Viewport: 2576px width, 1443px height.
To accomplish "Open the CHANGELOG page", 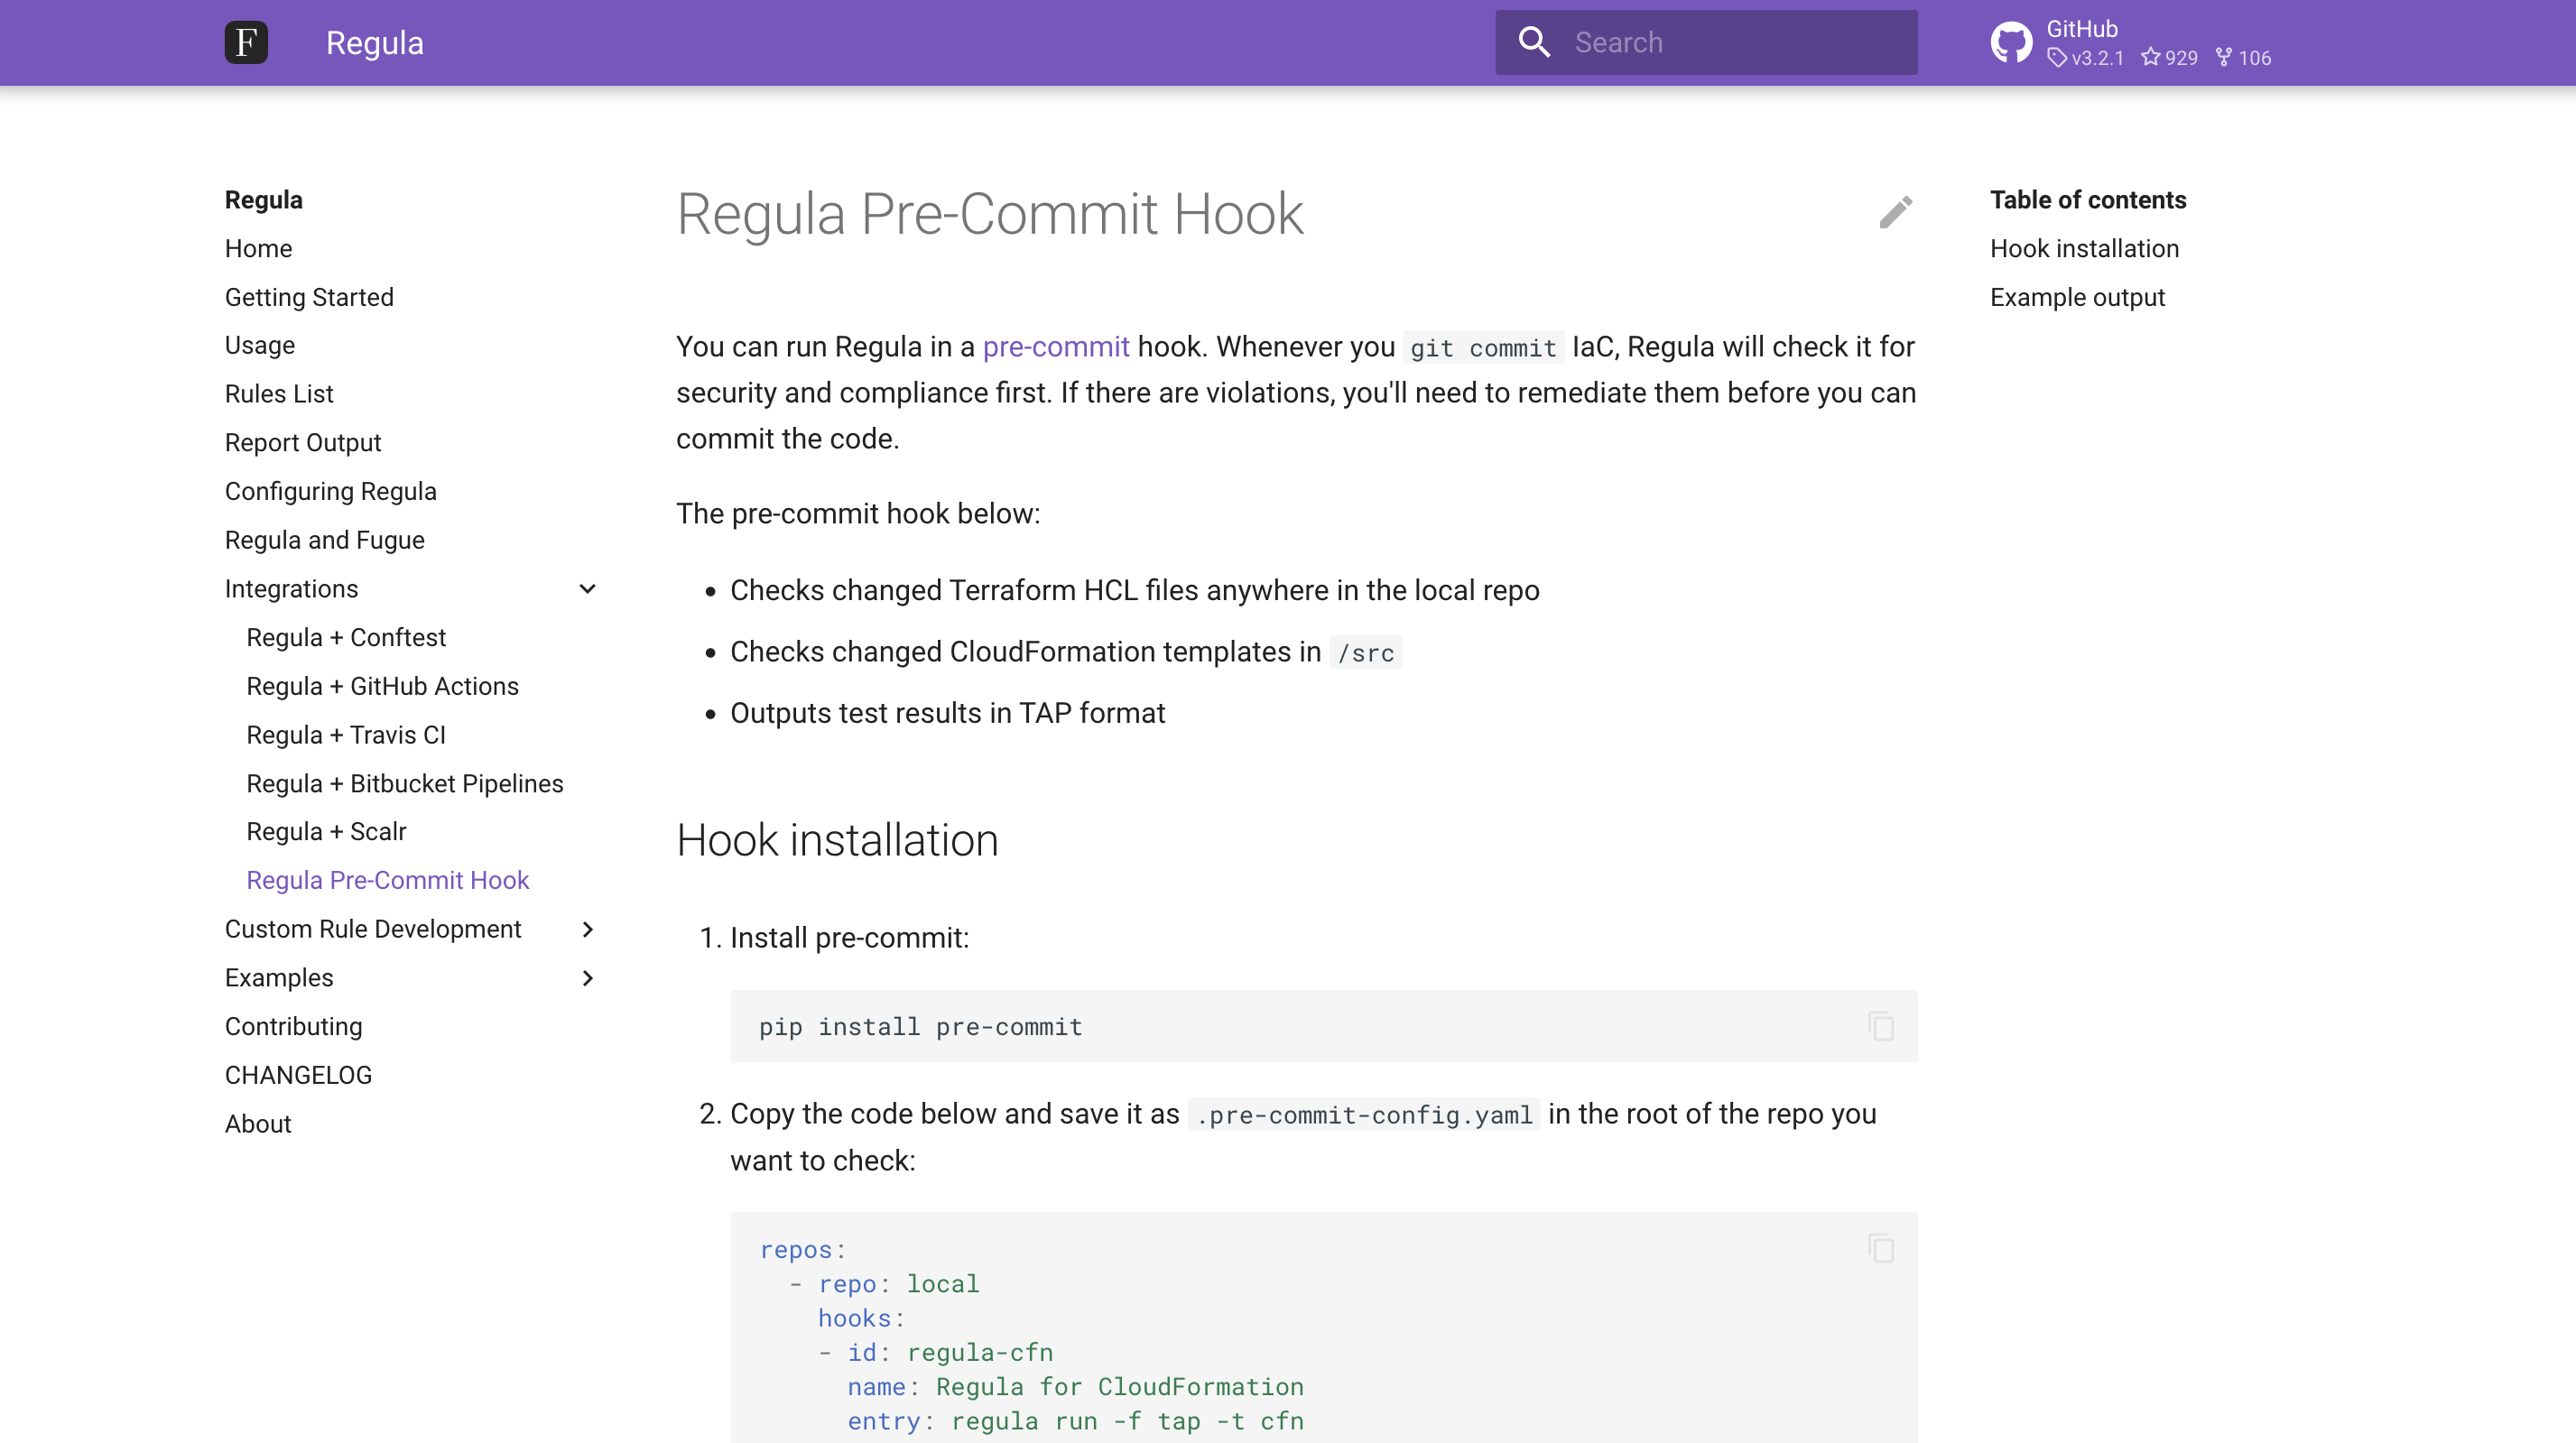I will [298, 1075].
